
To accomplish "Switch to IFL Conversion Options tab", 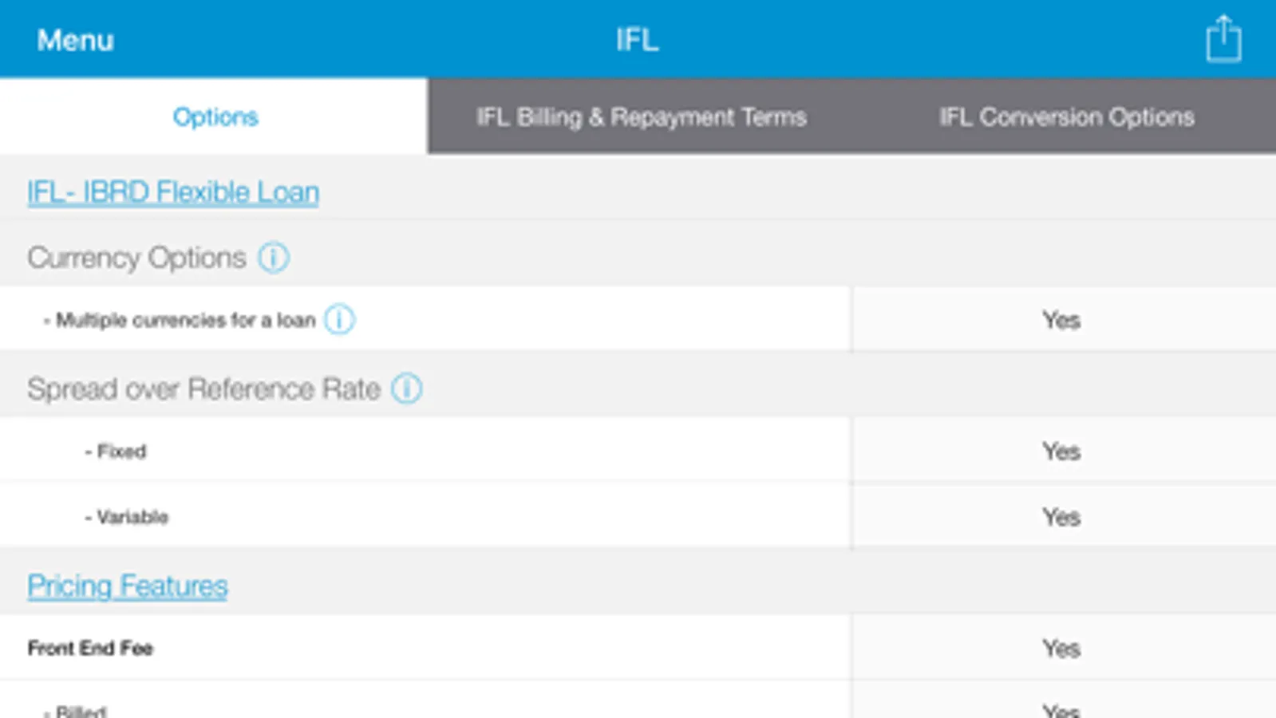I will 1066,116.
